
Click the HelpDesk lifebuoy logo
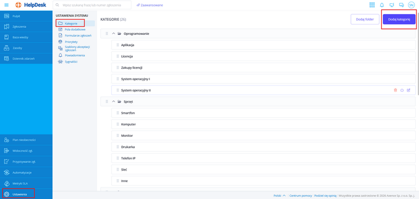click(18, 5)
